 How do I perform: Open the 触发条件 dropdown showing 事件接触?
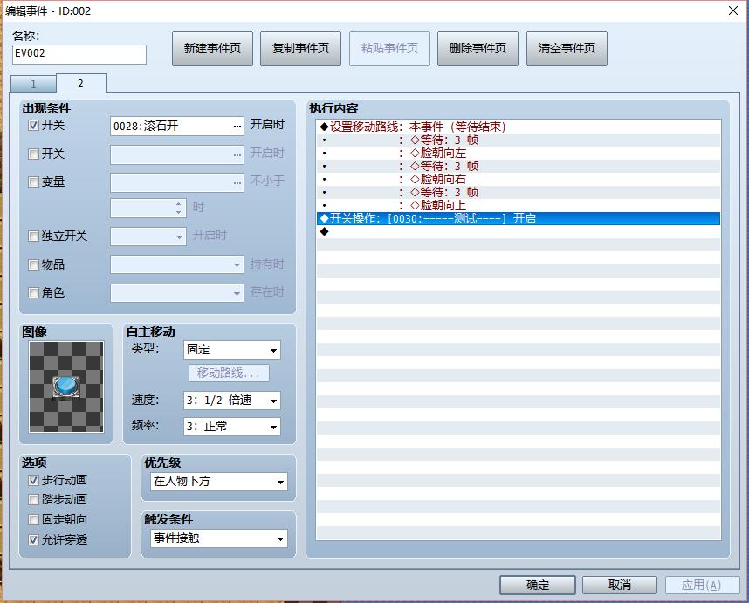pos(219,538)
